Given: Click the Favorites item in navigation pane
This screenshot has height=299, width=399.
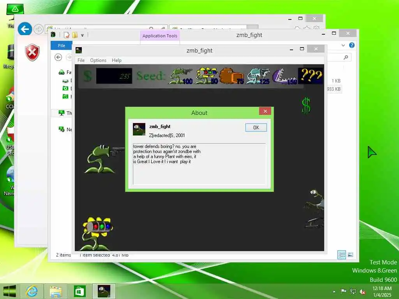Looking at the screenshot, I should coord(65,72).
